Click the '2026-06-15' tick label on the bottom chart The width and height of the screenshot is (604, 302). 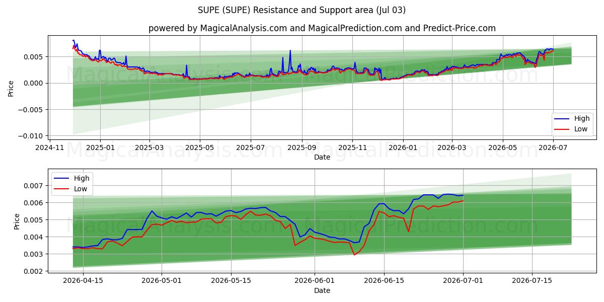(x=384, y=281)
